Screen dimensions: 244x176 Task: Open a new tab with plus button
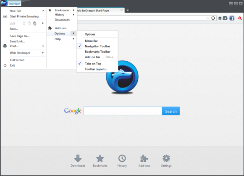click(128, 10)
